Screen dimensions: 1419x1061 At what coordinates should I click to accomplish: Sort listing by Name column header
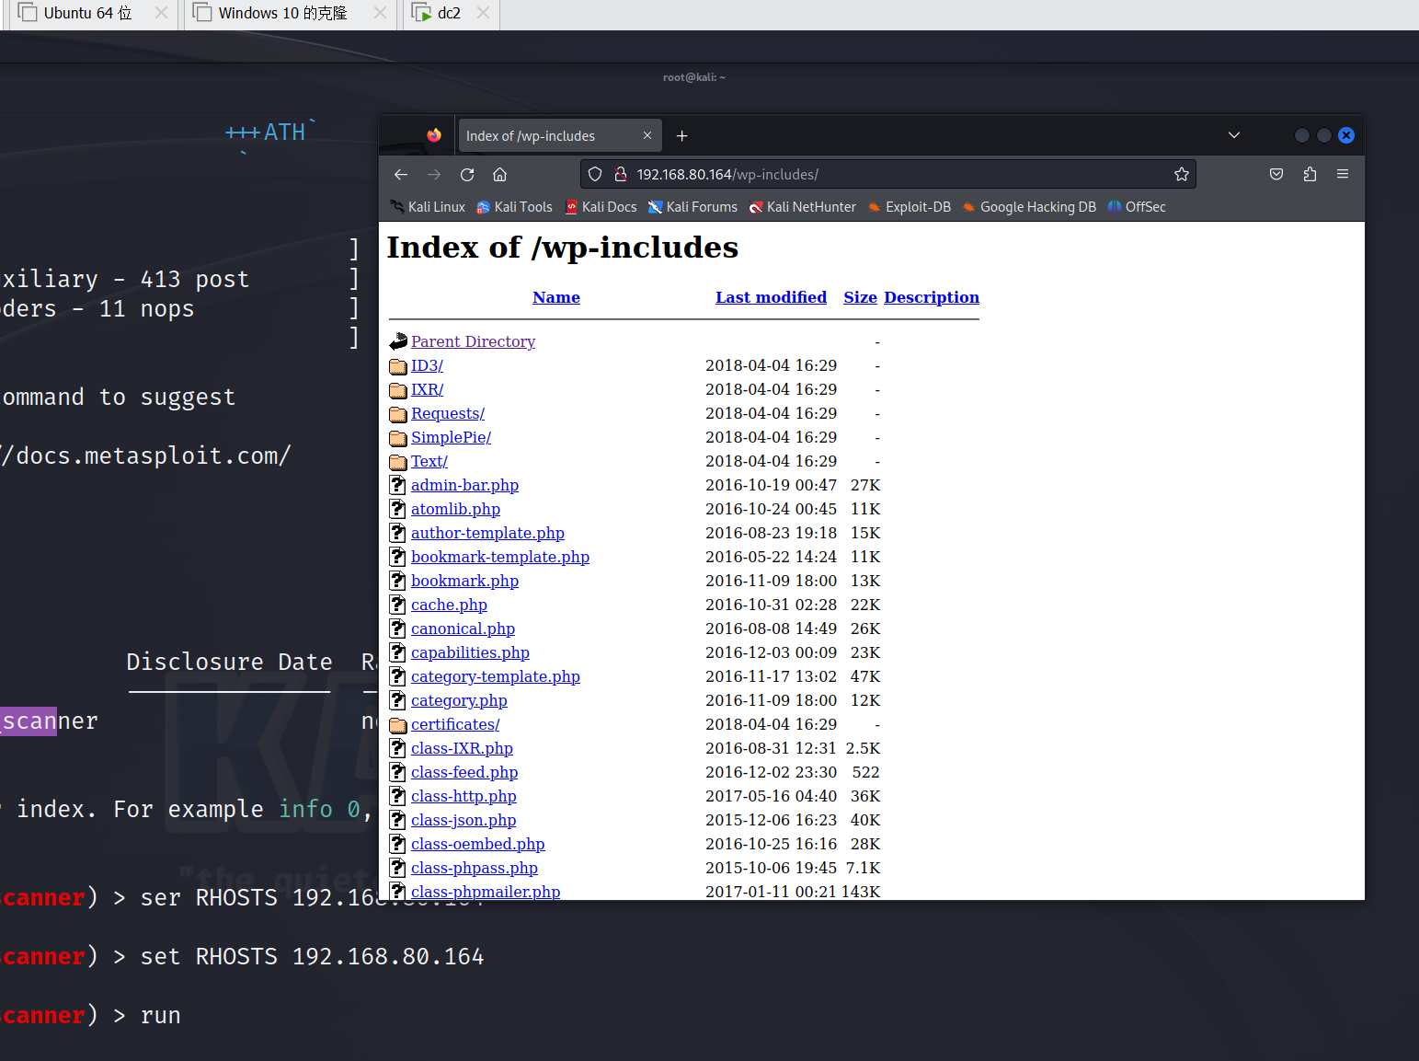tap(556, 297)
